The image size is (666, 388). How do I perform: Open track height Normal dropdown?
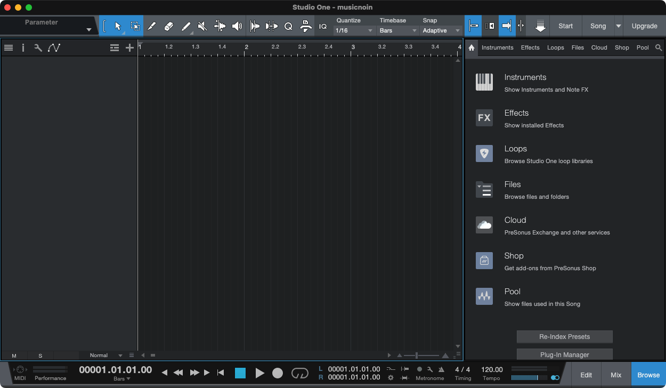pyautogui.click(x=106, y=355)
